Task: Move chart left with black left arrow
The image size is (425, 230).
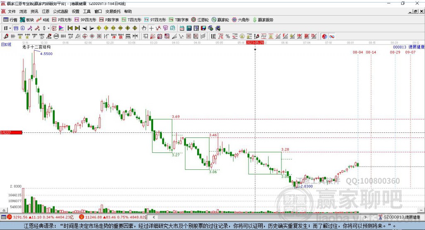Action: [85, 28]
